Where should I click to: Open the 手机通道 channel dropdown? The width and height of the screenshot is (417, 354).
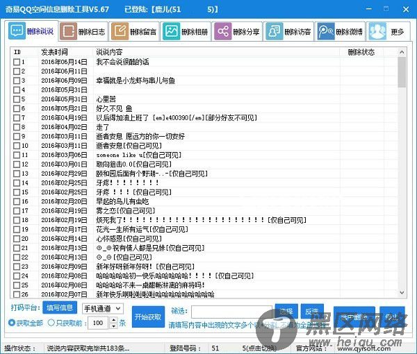click(x=103, y=309)
